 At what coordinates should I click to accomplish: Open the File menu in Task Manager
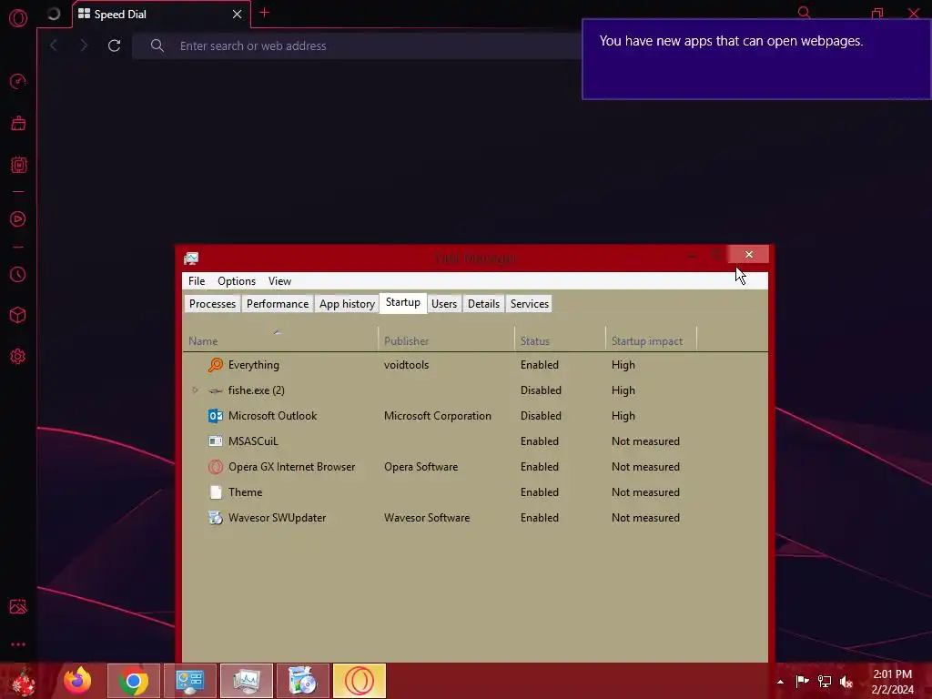(x=197, y=281)
